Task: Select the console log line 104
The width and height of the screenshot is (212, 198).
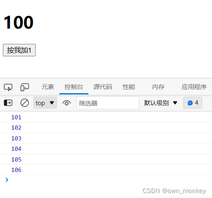Action: [x=106, y=149]
